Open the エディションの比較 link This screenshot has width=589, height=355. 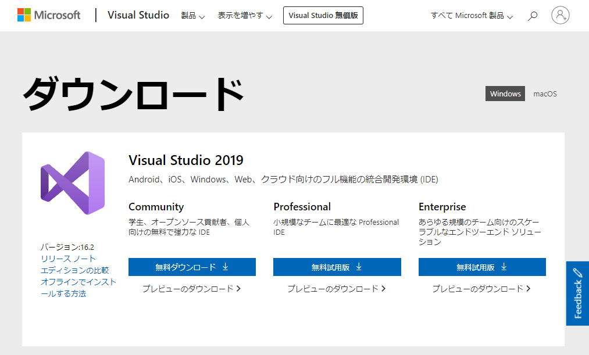pyautogui.click(x=75, y=270)
